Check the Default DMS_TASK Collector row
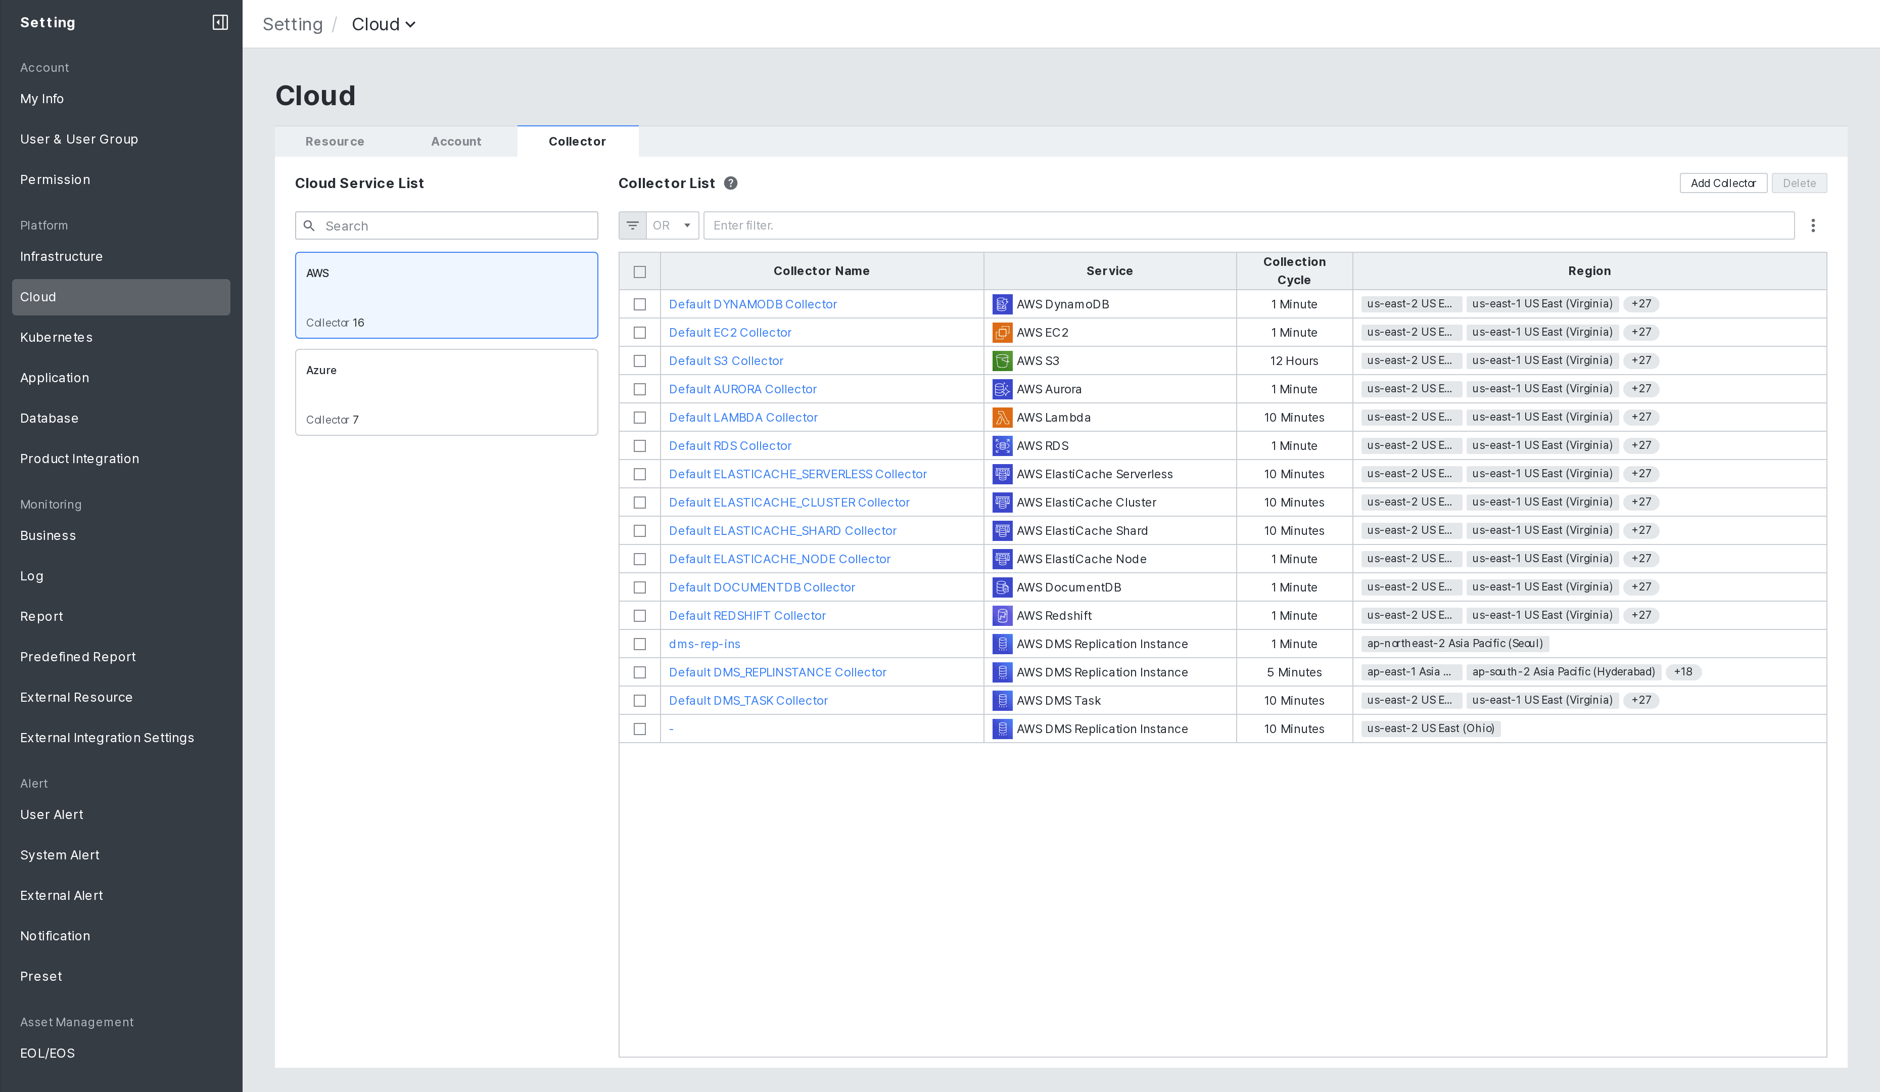This screenshot has width=1880, height=1092. pyautogui.click(x=639, y=701)
